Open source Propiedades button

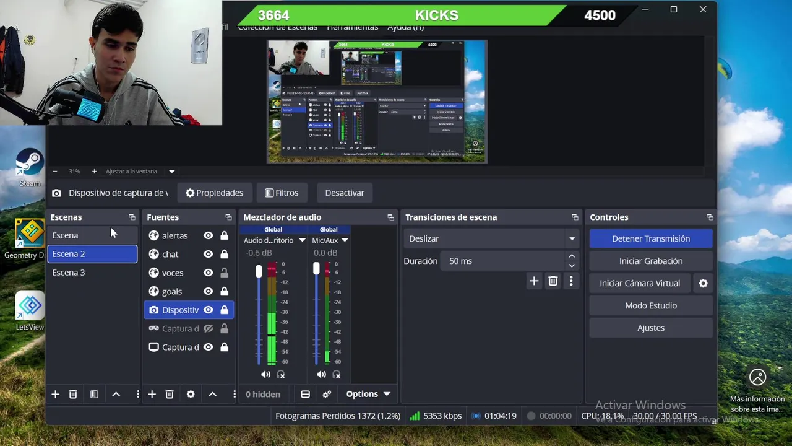tap(214, 193)
